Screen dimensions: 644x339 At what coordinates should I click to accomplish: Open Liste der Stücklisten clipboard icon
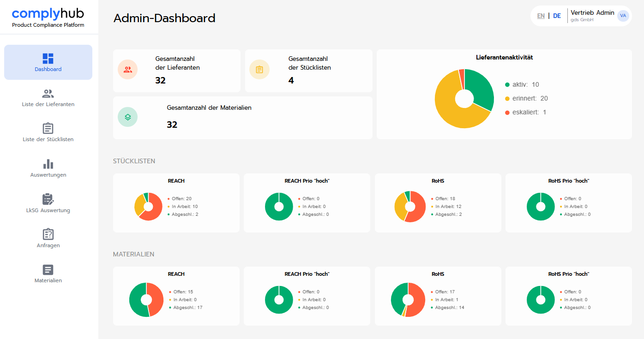point(48,128)
